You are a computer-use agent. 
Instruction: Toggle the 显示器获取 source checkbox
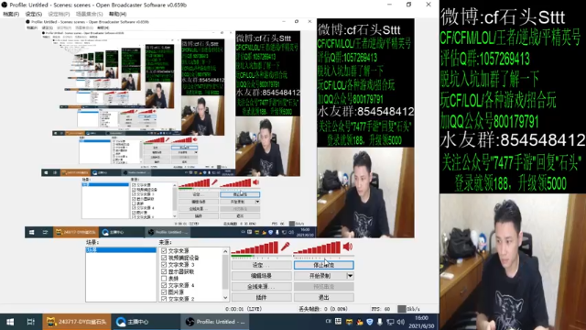[x=164, y=271]
